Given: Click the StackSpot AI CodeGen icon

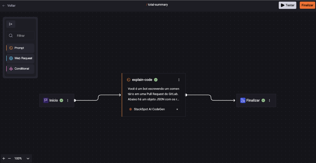Looking at the screenshot, I should [130, 109].
